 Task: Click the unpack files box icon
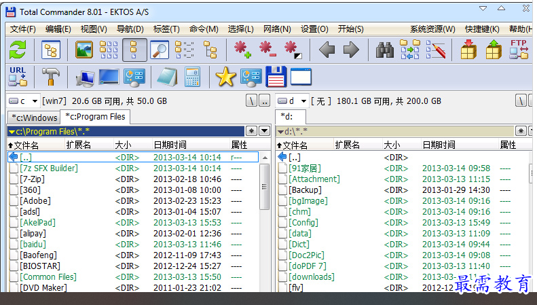[494, 50]
